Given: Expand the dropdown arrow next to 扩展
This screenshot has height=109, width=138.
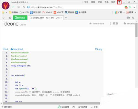Looking at the screenshot, I should (x=124, y=12).
